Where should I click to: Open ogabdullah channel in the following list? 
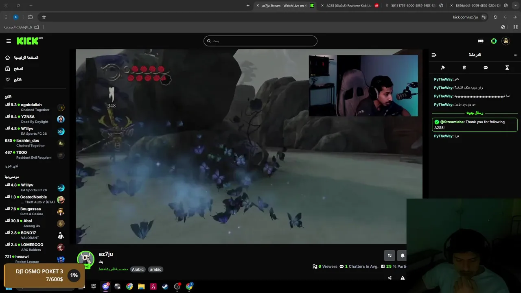(34, 107)
